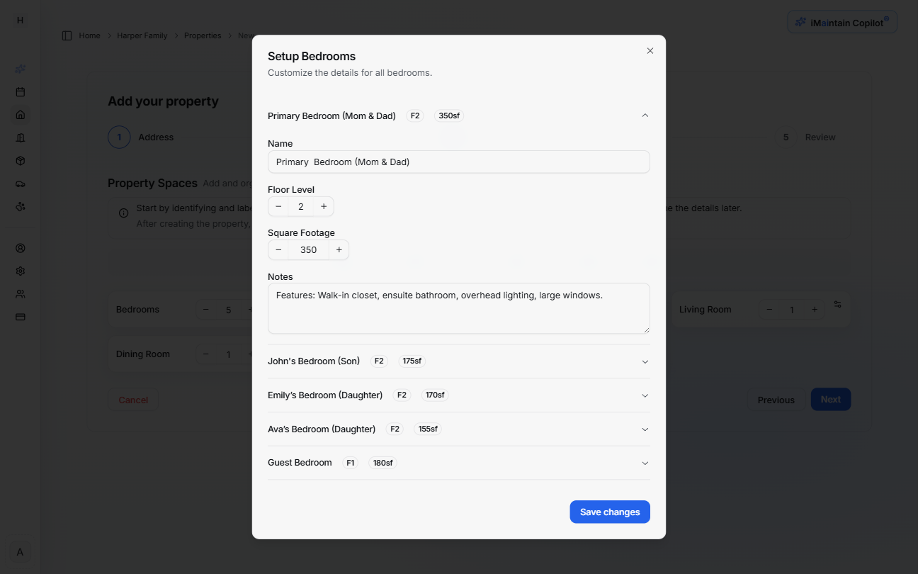Click the home icon in the left sidebar
918x574 pixels.
coord(20,114)
